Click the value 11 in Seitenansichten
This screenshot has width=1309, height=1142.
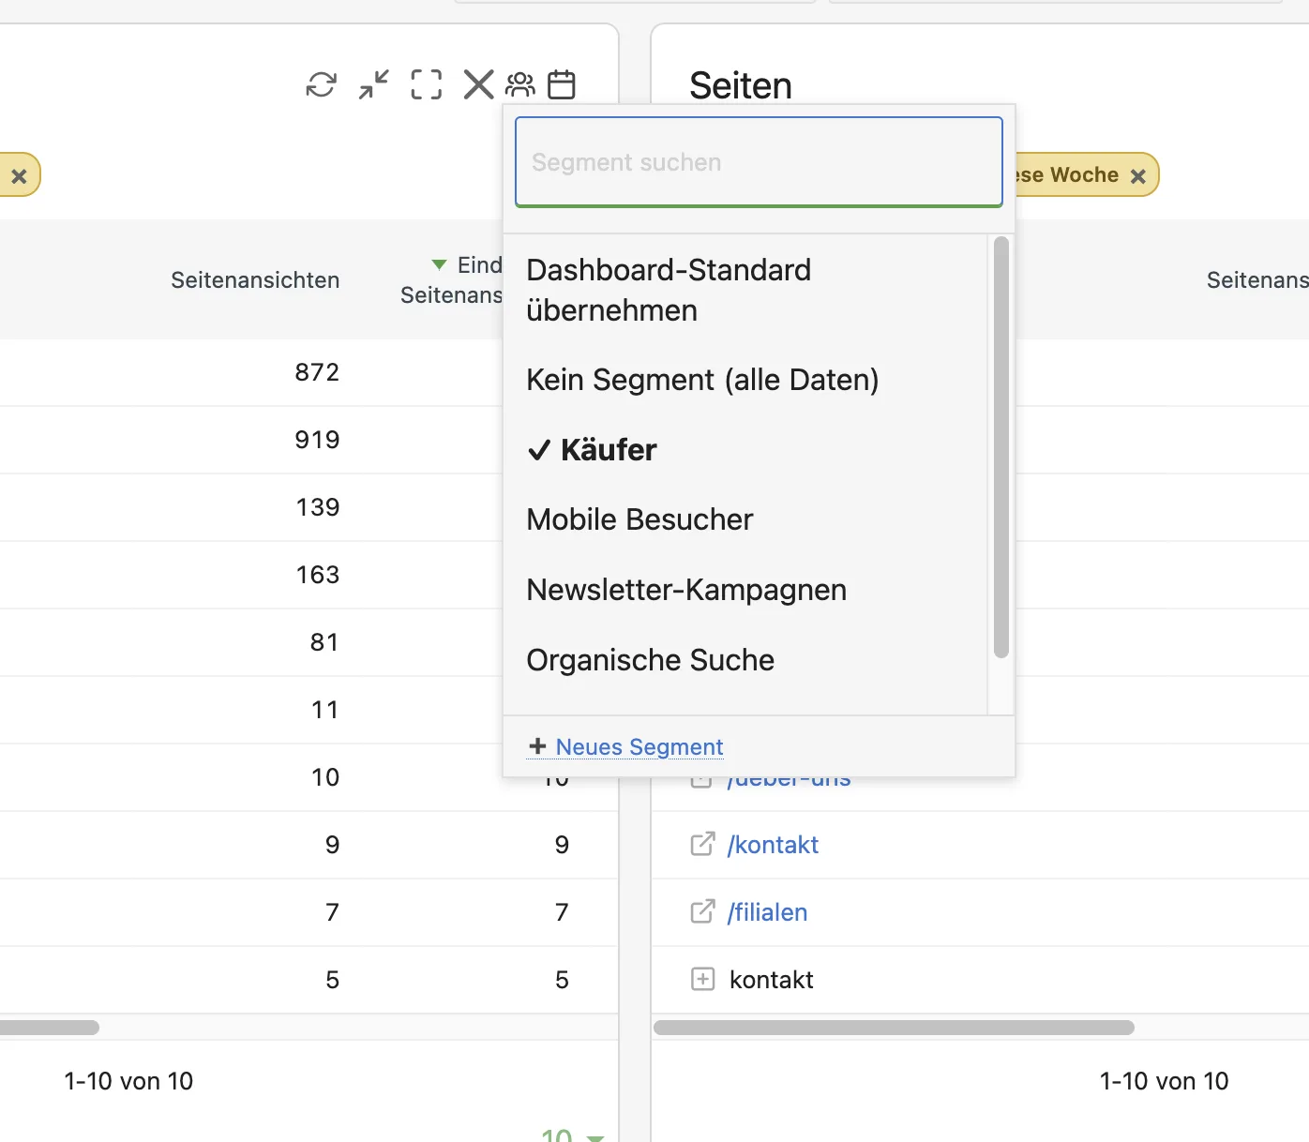pyautogui.click(x=325, y=710)
